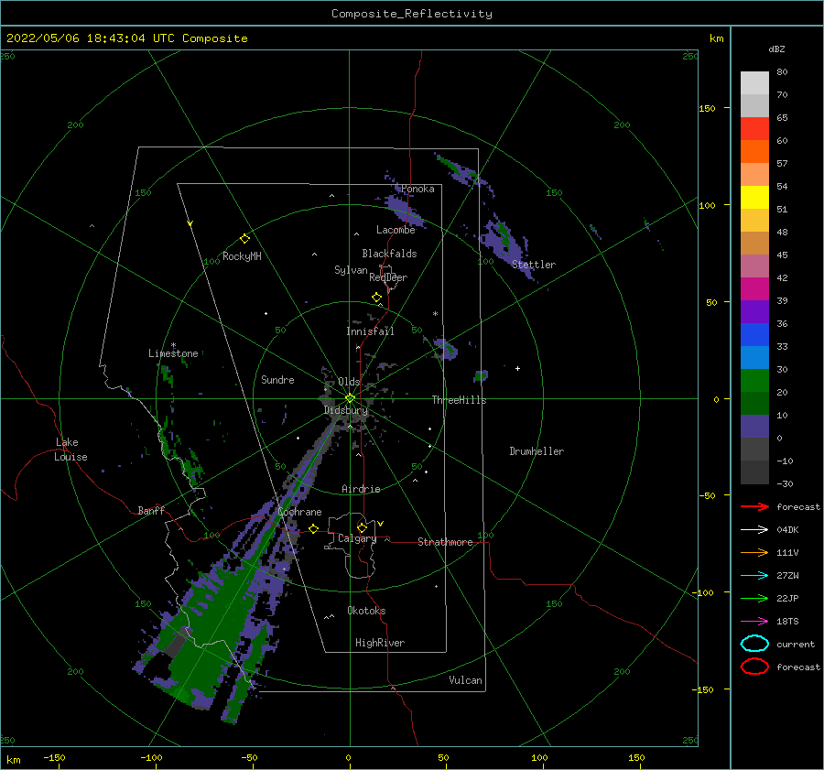Click the blue 36 dBZ swatch

pyautogui.click(x=754, y=334)
